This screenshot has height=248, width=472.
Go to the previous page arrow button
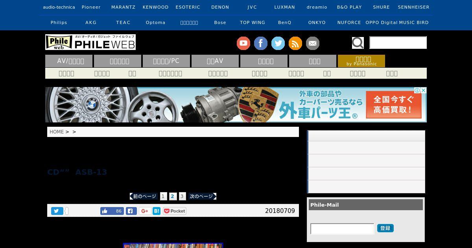[144, 196]
